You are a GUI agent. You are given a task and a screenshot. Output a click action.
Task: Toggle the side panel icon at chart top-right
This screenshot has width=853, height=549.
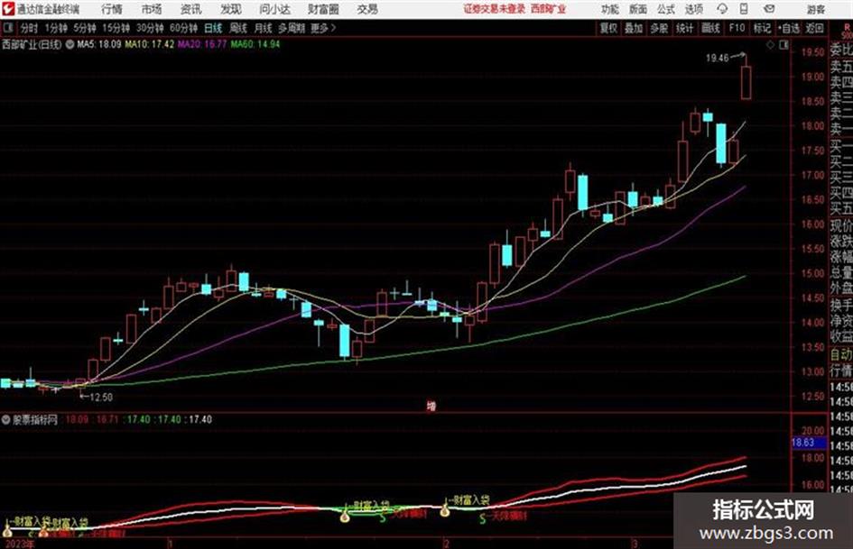(783, 45)
